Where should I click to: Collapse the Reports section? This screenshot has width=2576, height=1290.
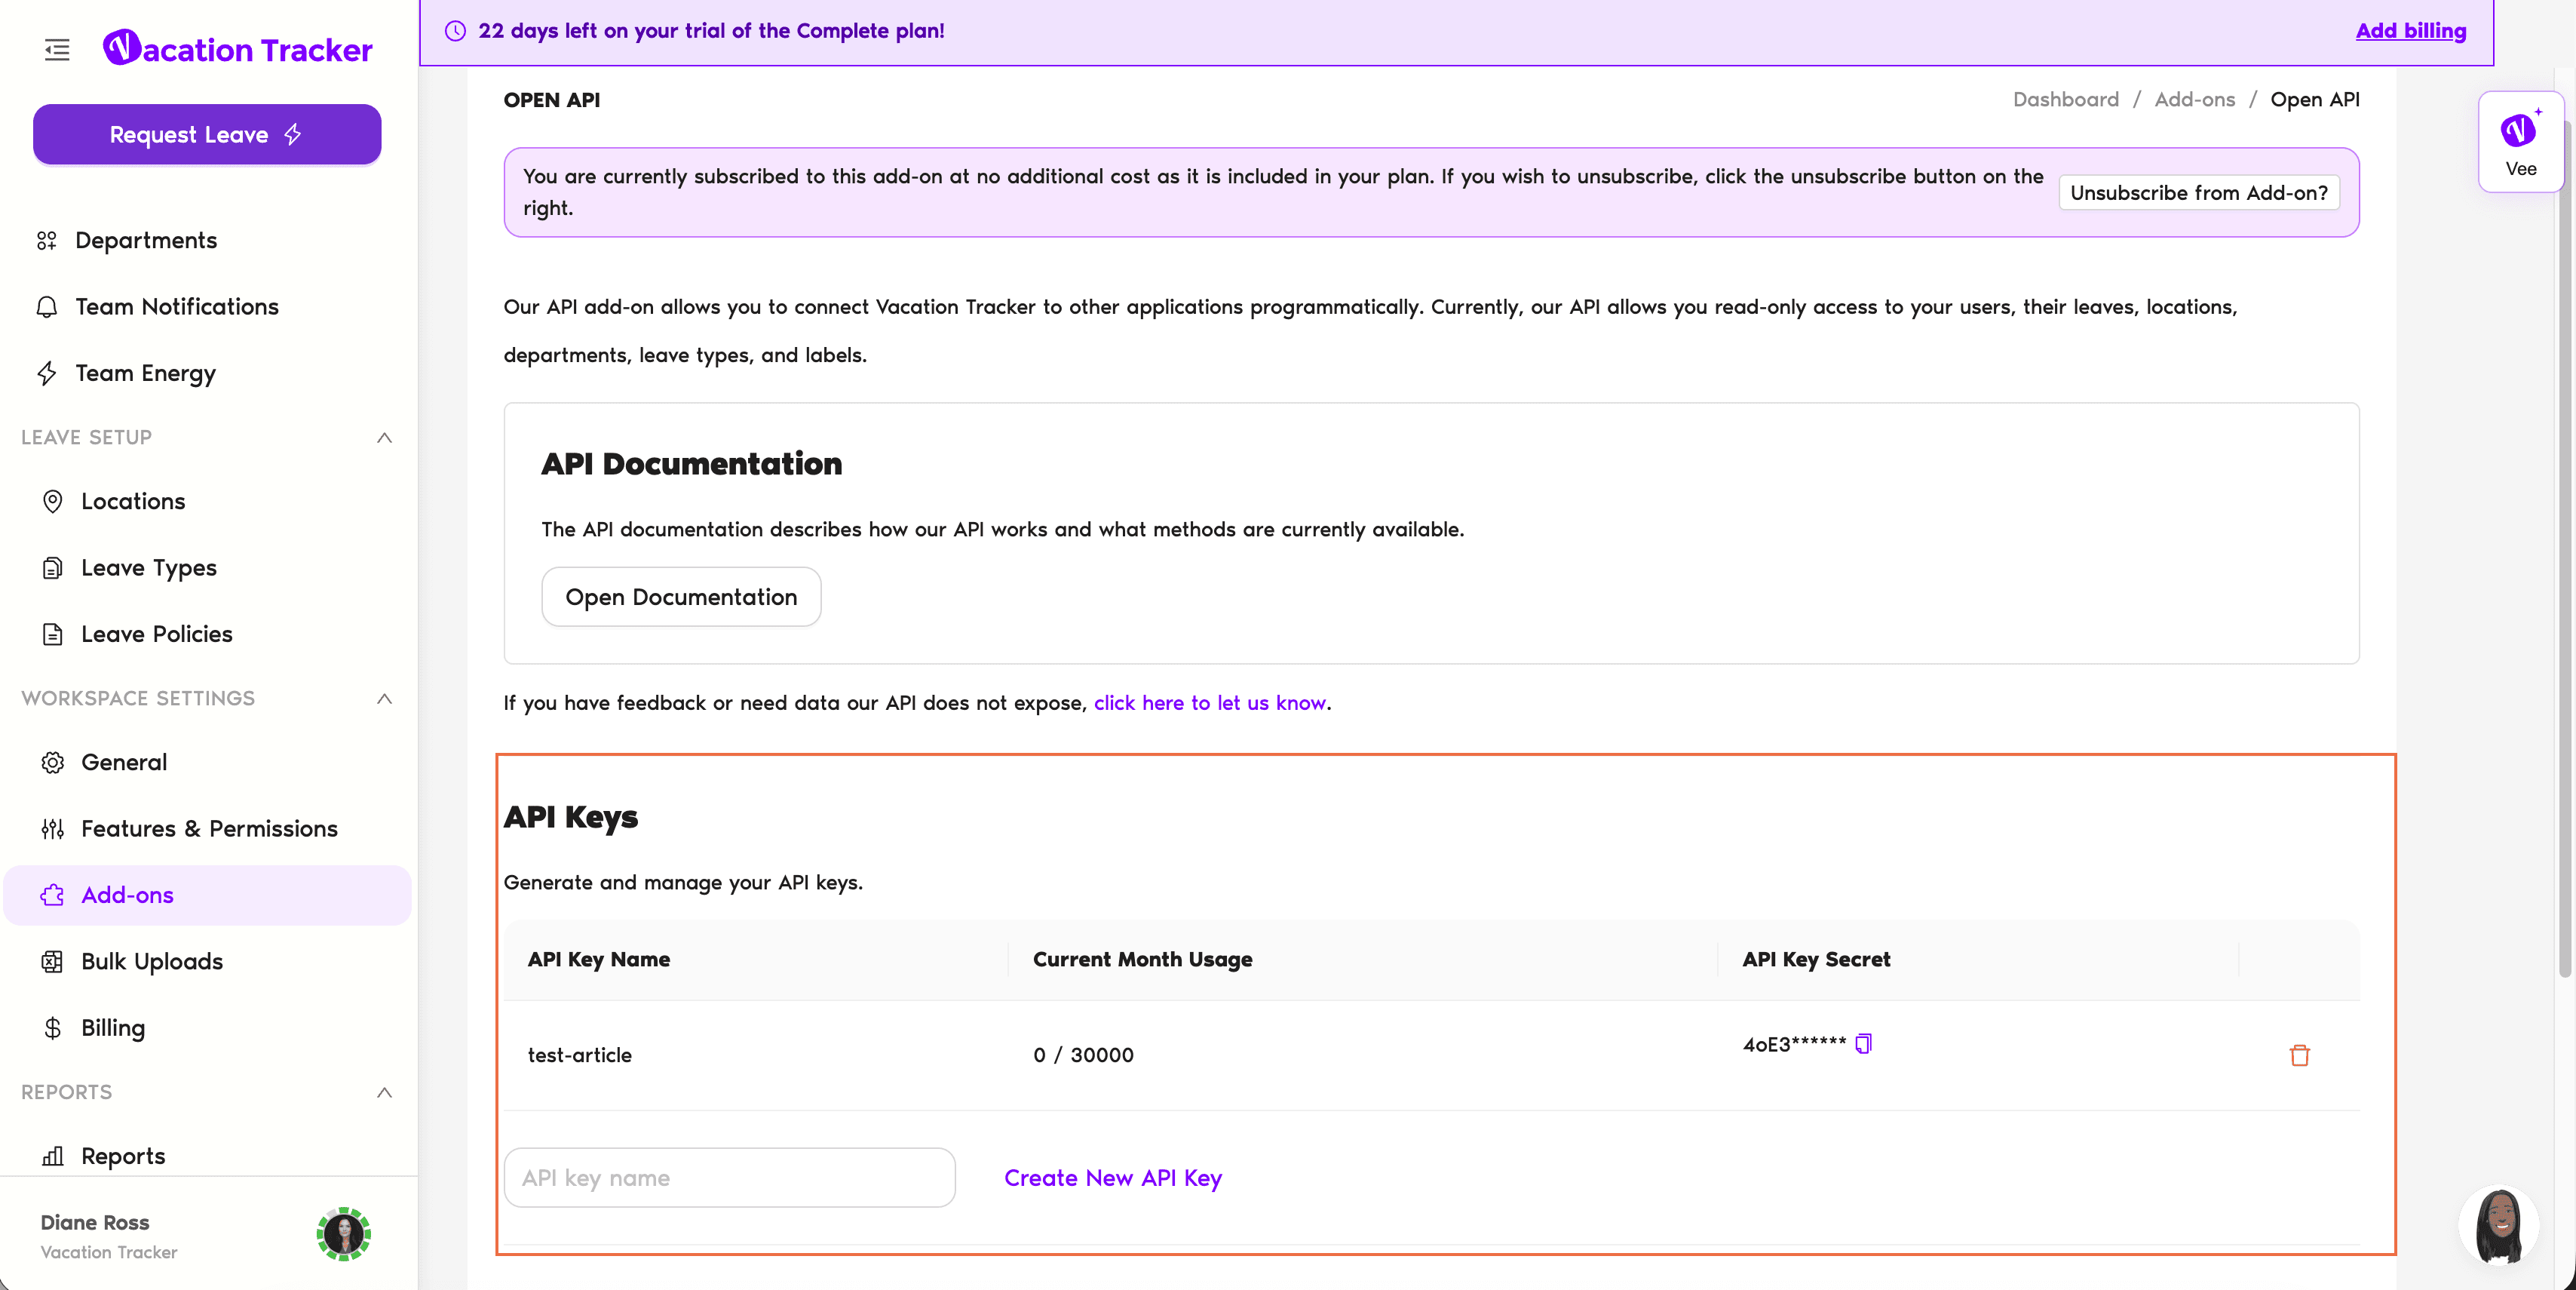click(384, 1092)
